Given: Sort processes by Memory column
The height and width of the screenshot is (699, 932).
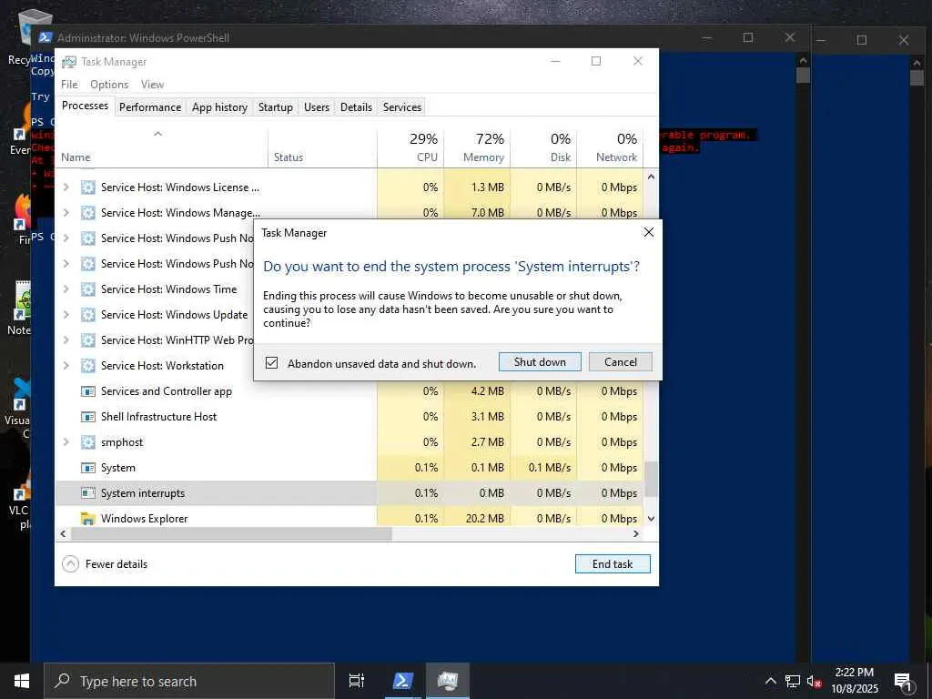Looking at the screenshot, I should [477, 147].
